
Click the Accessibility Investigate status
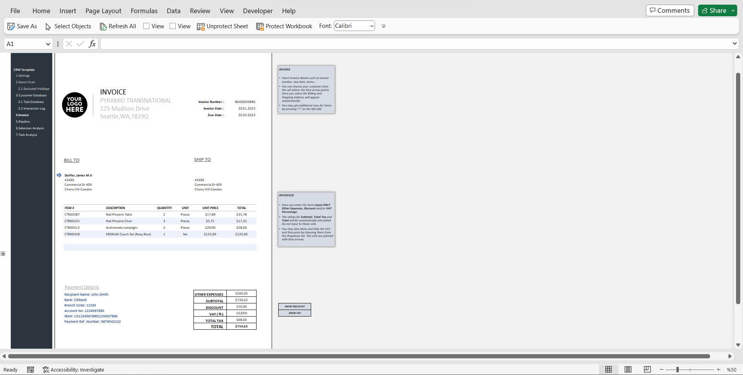73,370
